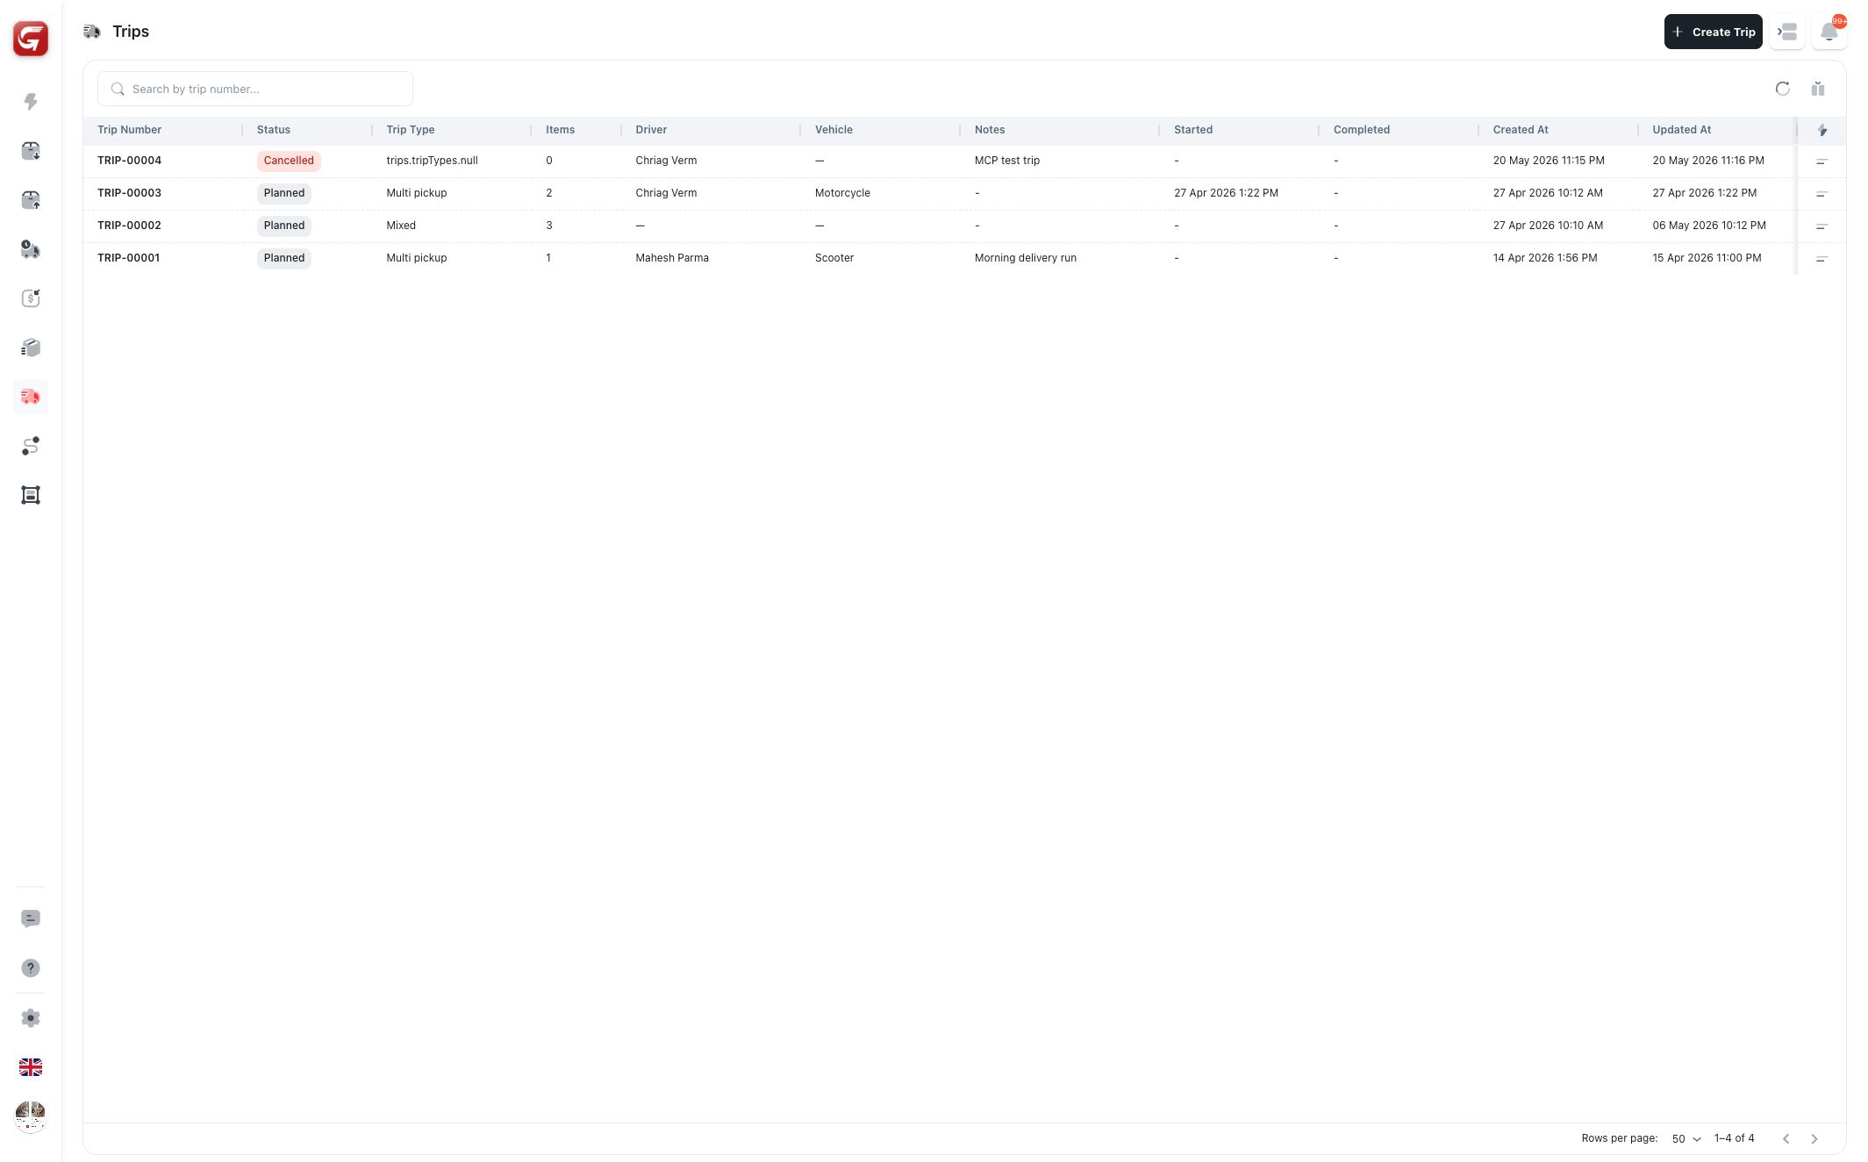Click the 1–4 of 4 pagination text

pos(1734,1138)
